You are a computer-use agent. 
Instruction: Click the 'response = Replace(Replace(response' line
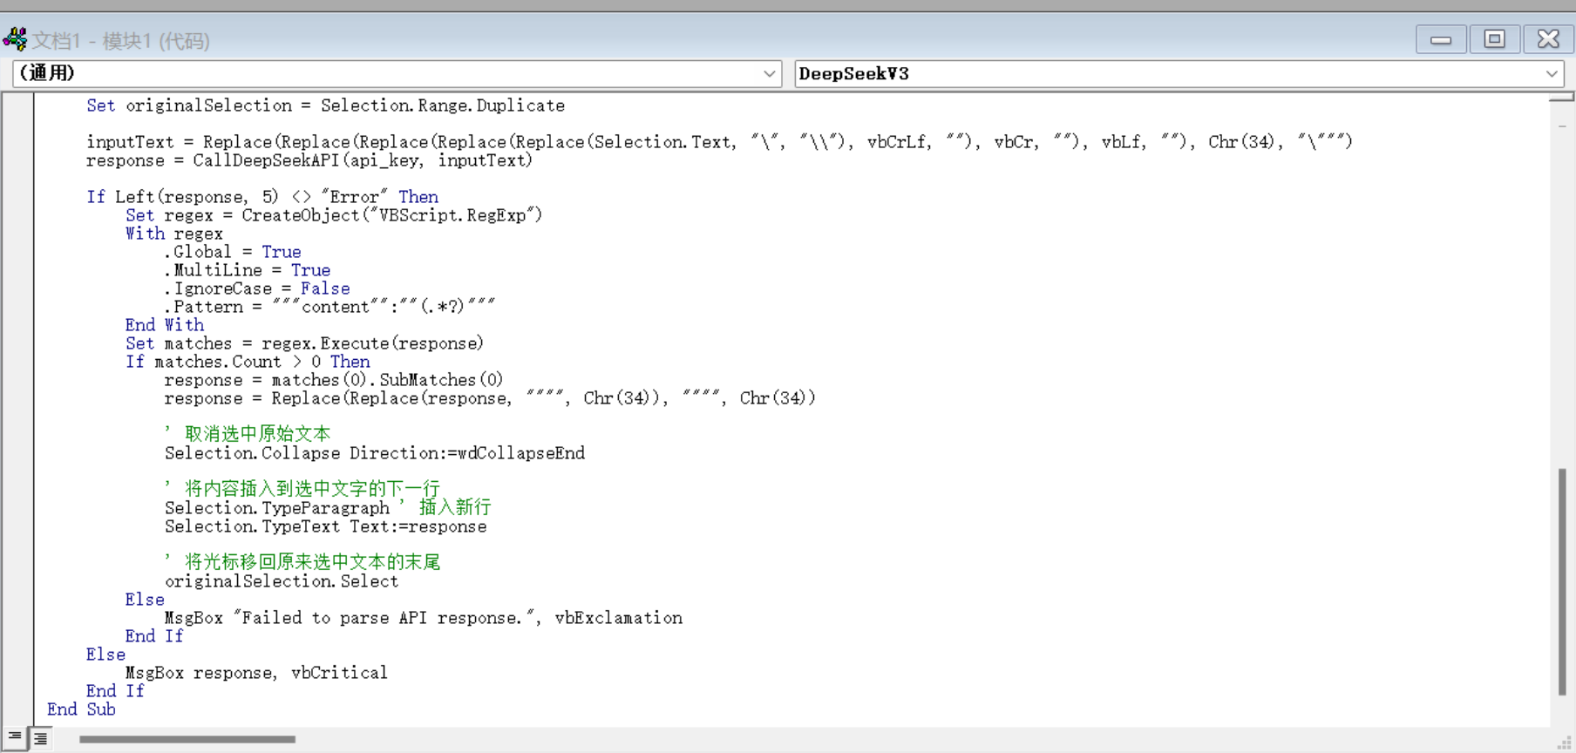point(490,398)
